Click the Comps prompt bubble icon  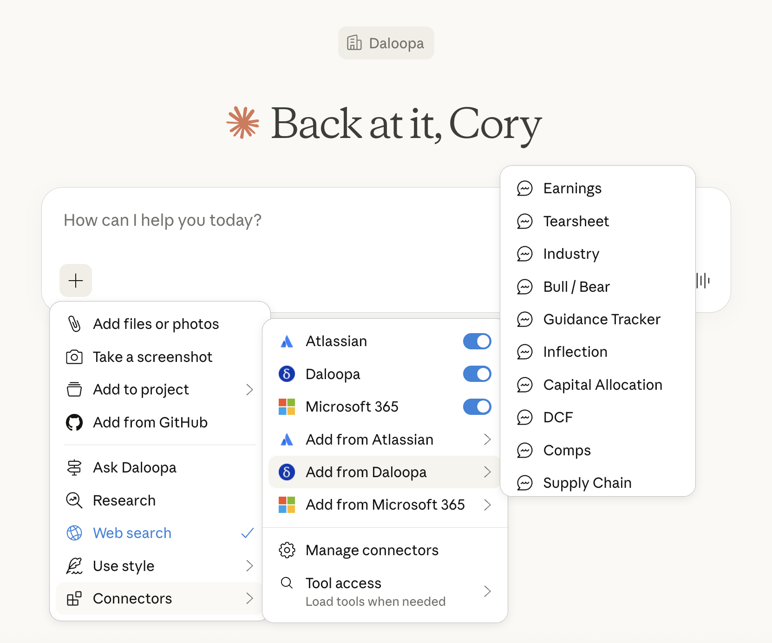point(525,450)
